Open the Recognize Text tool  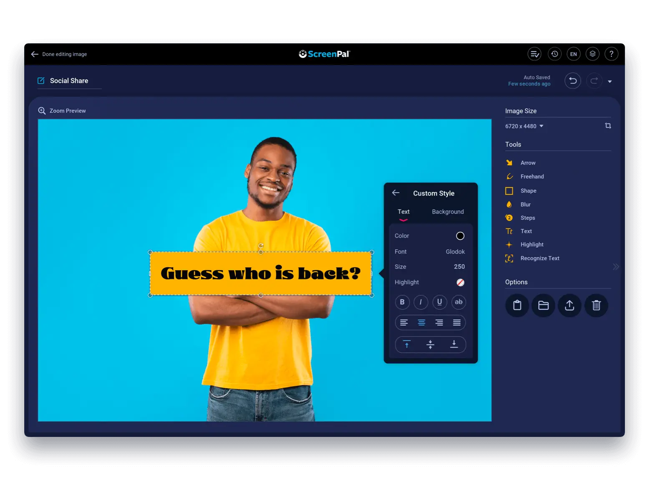coord(539,258)
